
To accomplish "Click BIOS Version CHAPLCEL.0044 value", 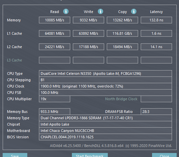I will (x=105, y=137).
